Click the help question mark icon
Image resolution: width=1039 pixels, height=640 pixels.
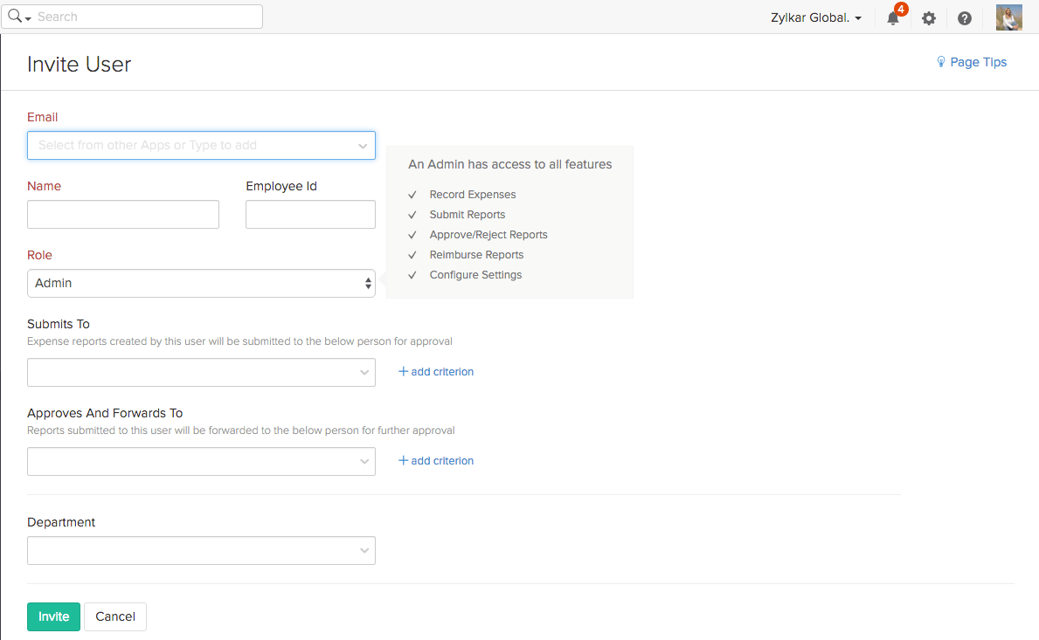coord(965,18)
